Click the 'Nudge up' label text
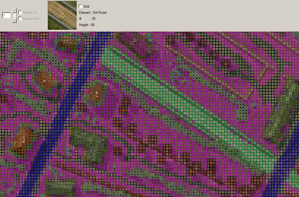Screen dimensions: 299x197 click(30, 13)
